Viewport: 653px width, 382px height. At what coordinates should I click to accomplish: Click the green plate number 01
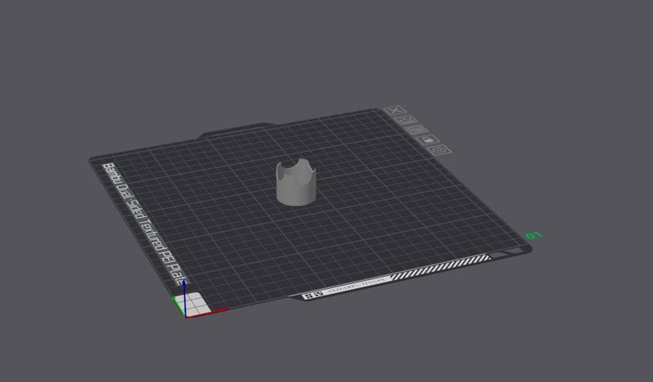534,236
